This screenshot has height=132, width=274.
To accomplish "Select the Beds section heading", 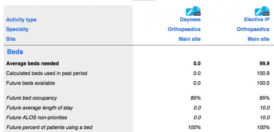I will coord(15,52).
